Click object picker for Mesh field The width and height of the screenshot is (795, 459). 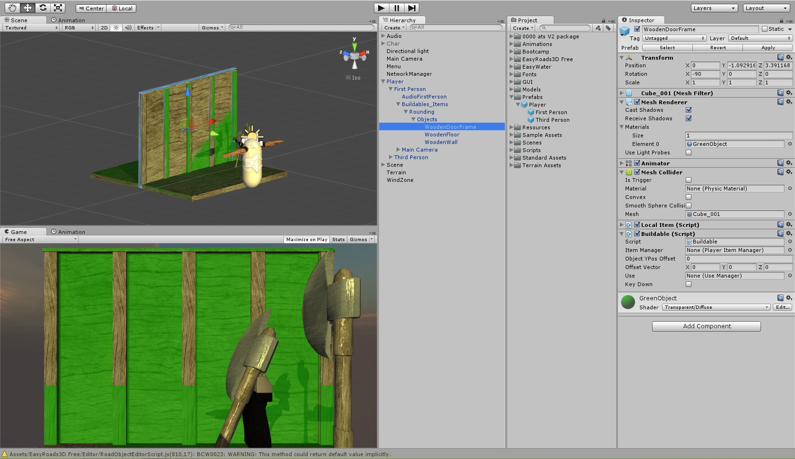[789, 214]
